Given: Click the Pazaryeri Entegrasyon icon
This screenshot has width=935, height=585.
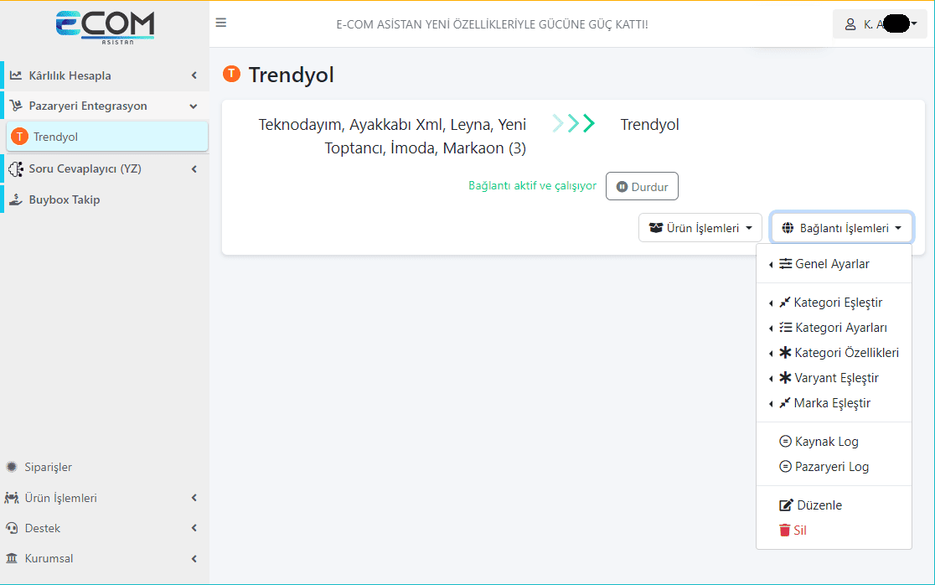Looking at the screenshot, I should pyautogui.click(x=16, y=106).
